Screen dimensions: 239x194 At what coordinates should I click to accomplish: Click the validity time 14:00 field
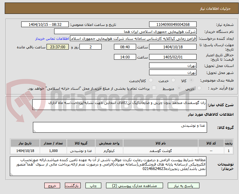pos(125,57)
